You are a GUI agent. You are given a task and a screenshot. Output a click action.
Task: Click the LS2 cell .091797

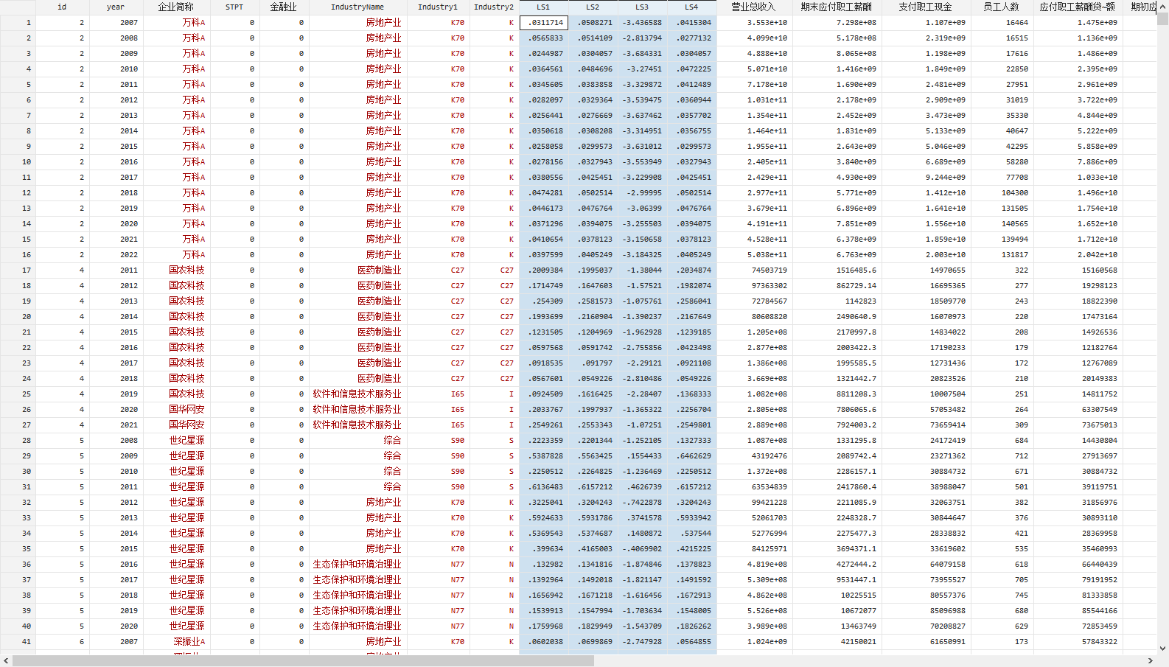(x=593, y=363)
